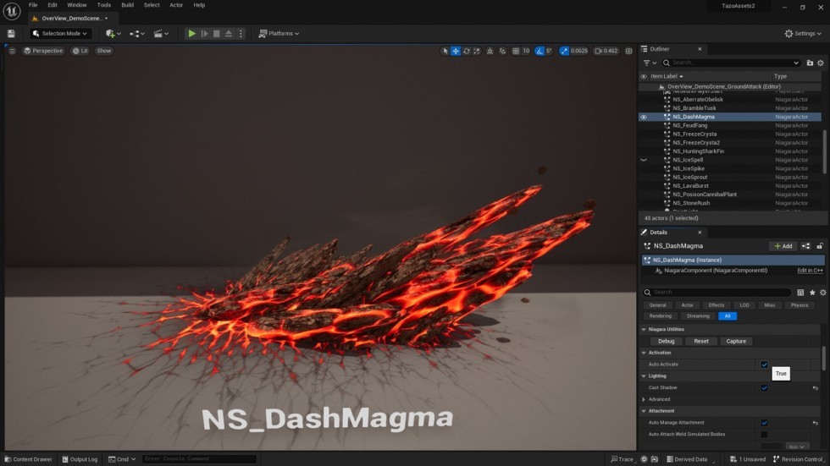The width and height of the screenshot is (830, 466).
Task: Click in the Outliner search field
Action: pos(732,63)
